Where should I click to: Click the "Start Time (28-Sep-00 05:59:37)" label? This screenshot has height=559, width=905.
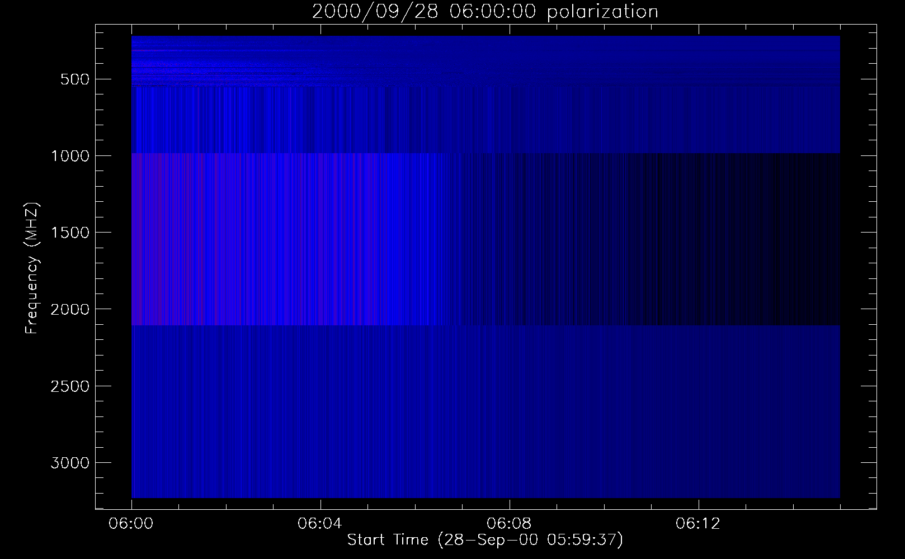point(485,540)
